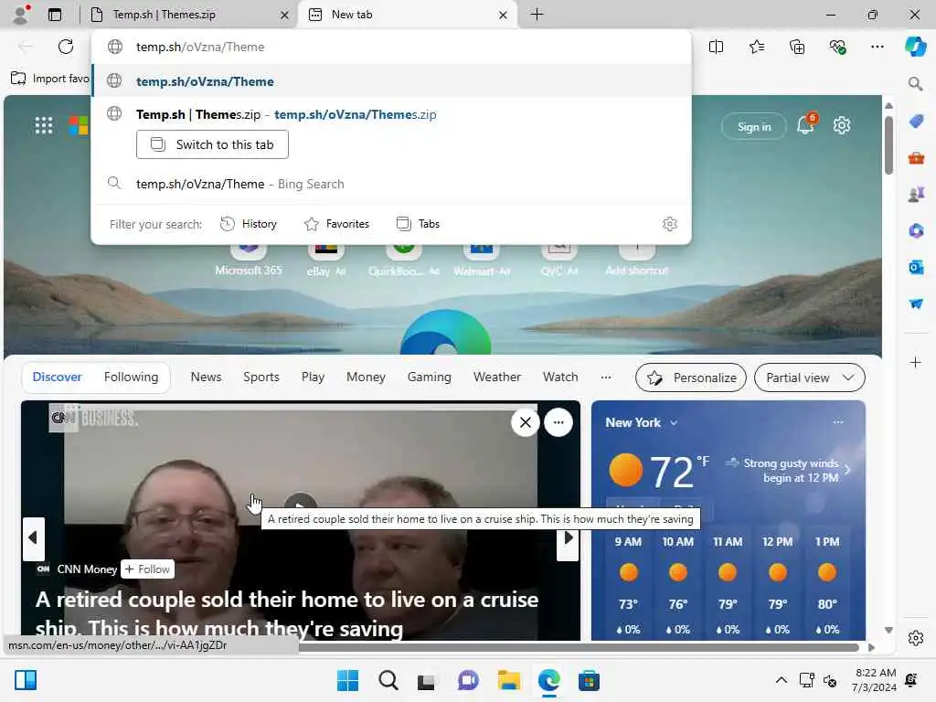The width and height of the screenshot is (936, 702).
Task: Open the sidebar Outlook icon
Action: [x=916, y=267]
